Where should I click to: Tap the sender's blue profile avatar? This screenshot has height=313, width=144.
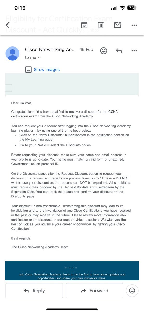[12, 54]
